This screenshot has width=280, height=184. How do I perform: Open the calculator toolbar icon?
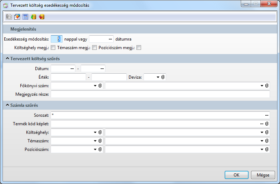click(x=25, y=17)
